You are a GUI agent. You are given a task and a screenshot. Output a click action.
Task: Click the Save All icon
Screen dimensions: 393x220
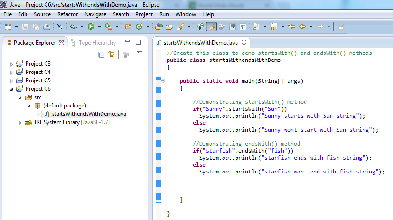click(x=36, y=27)
